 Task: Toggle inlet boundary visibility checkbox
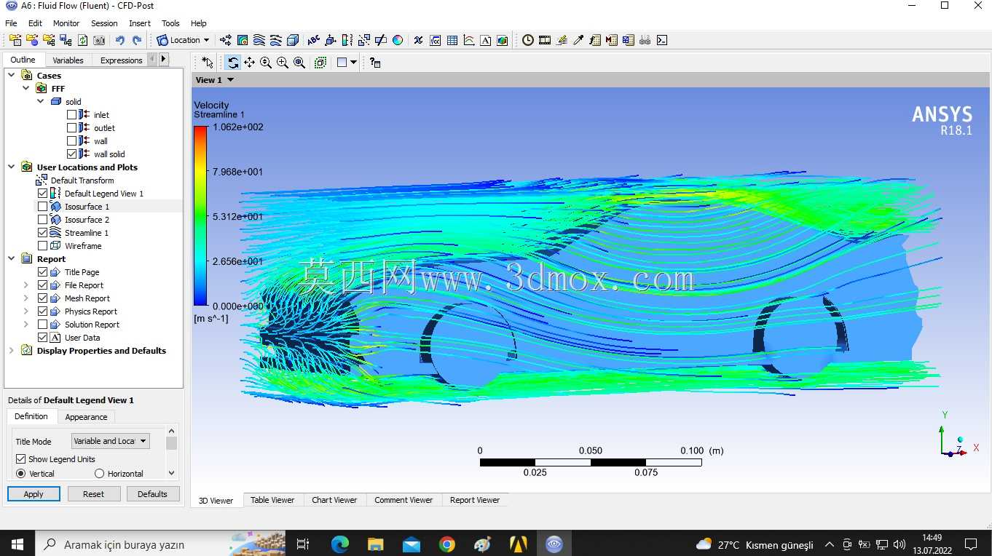71,115
